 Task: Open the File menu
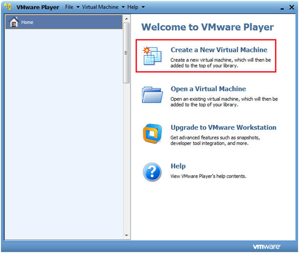(x=69, y=7)
